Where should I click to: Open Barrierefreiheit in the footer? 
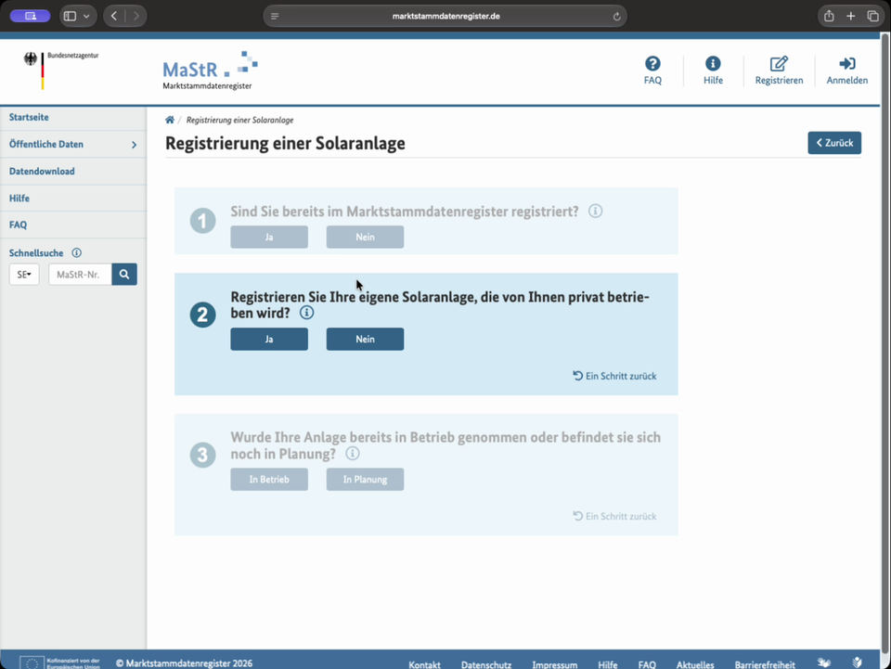(764, 664)
